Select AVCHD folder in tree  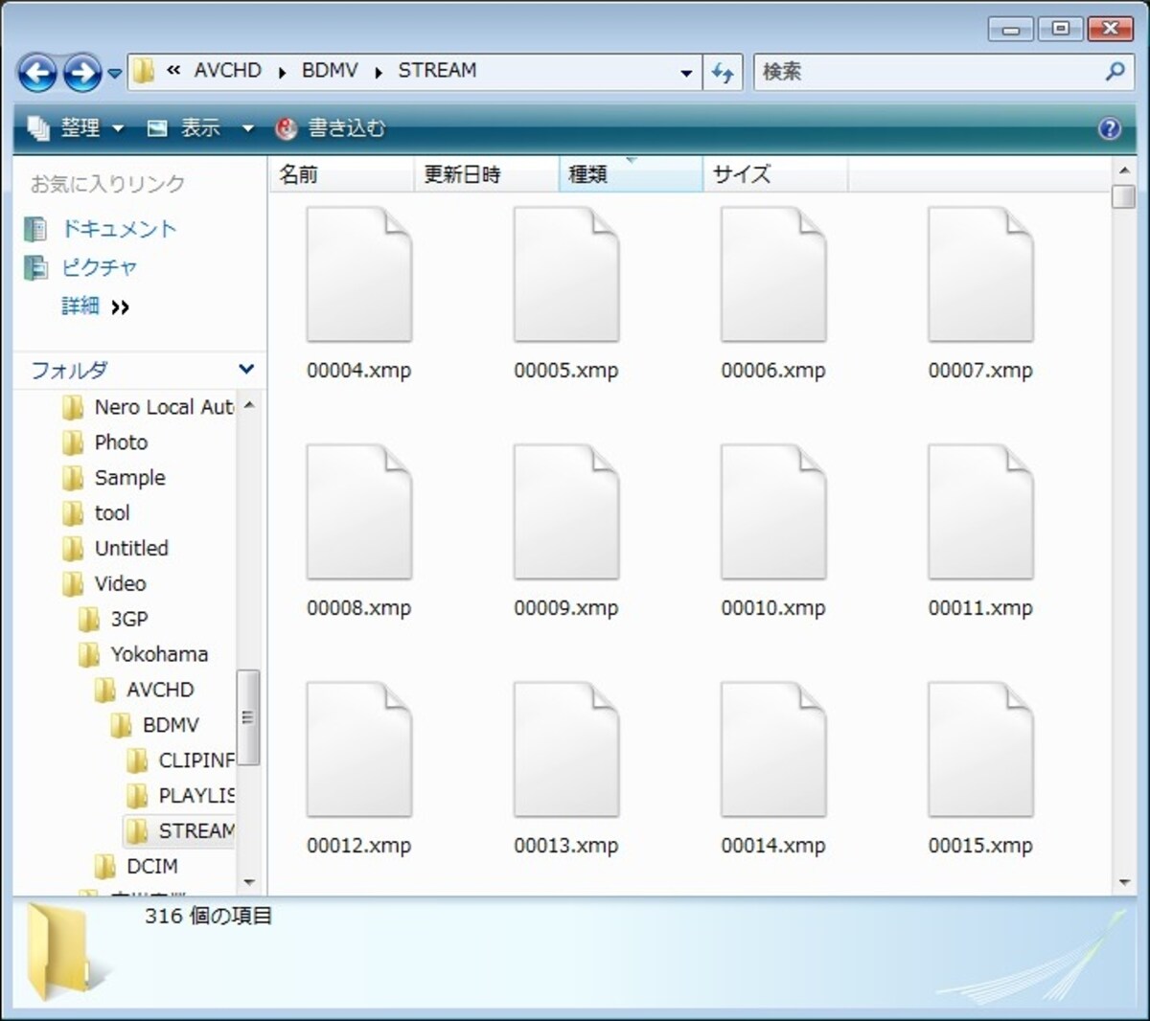pos(145,690)
